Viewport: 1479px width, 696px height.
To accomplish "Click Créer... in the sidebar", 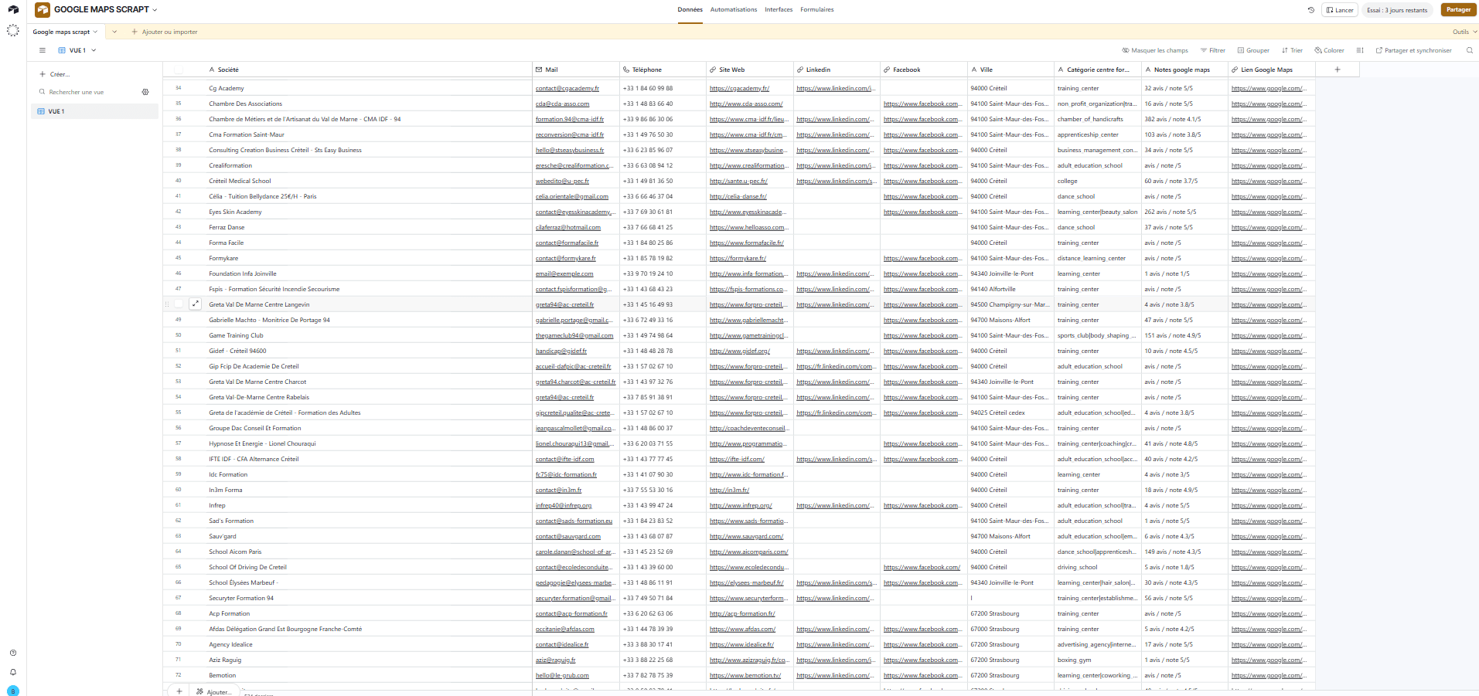I will tap(55, 74).
